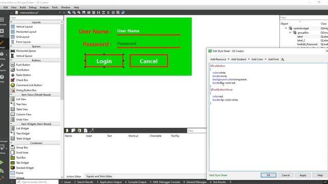Viewport: 328px width, 184px height.
Task: Collapse groupBox in Object tree
Action: click(x=290, y=33)
